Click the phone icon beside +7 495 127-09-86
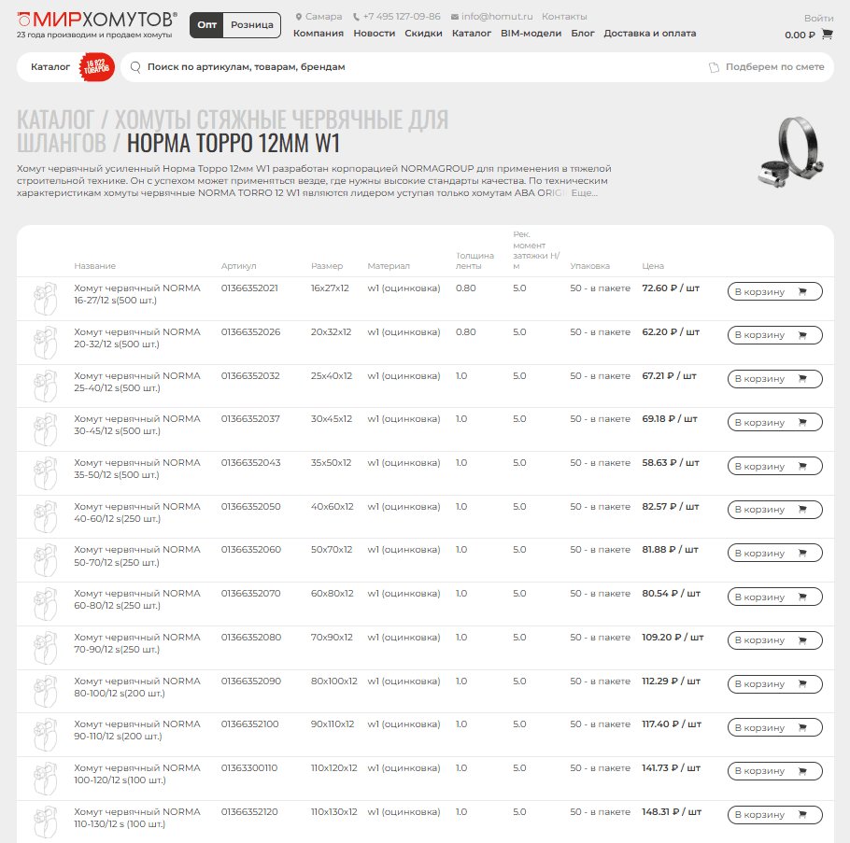Viewport: 850px width, 843px height. tap(356, 17)
